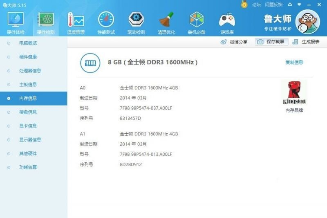Open the 驱动检测 driver detection icon
The image size is (327, 218).
136,23
